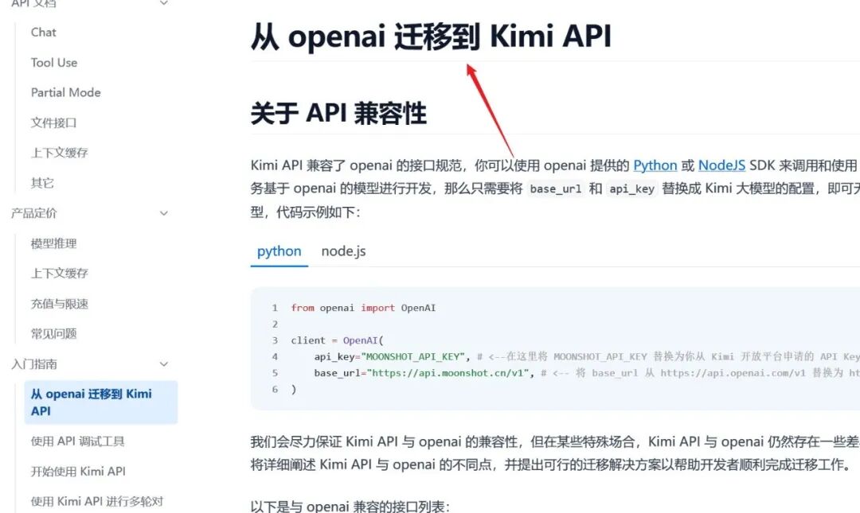The height and width of the screenshot is (513, 860).
Task: Open the 常见问题 page
Action: [x=54, y=334]
